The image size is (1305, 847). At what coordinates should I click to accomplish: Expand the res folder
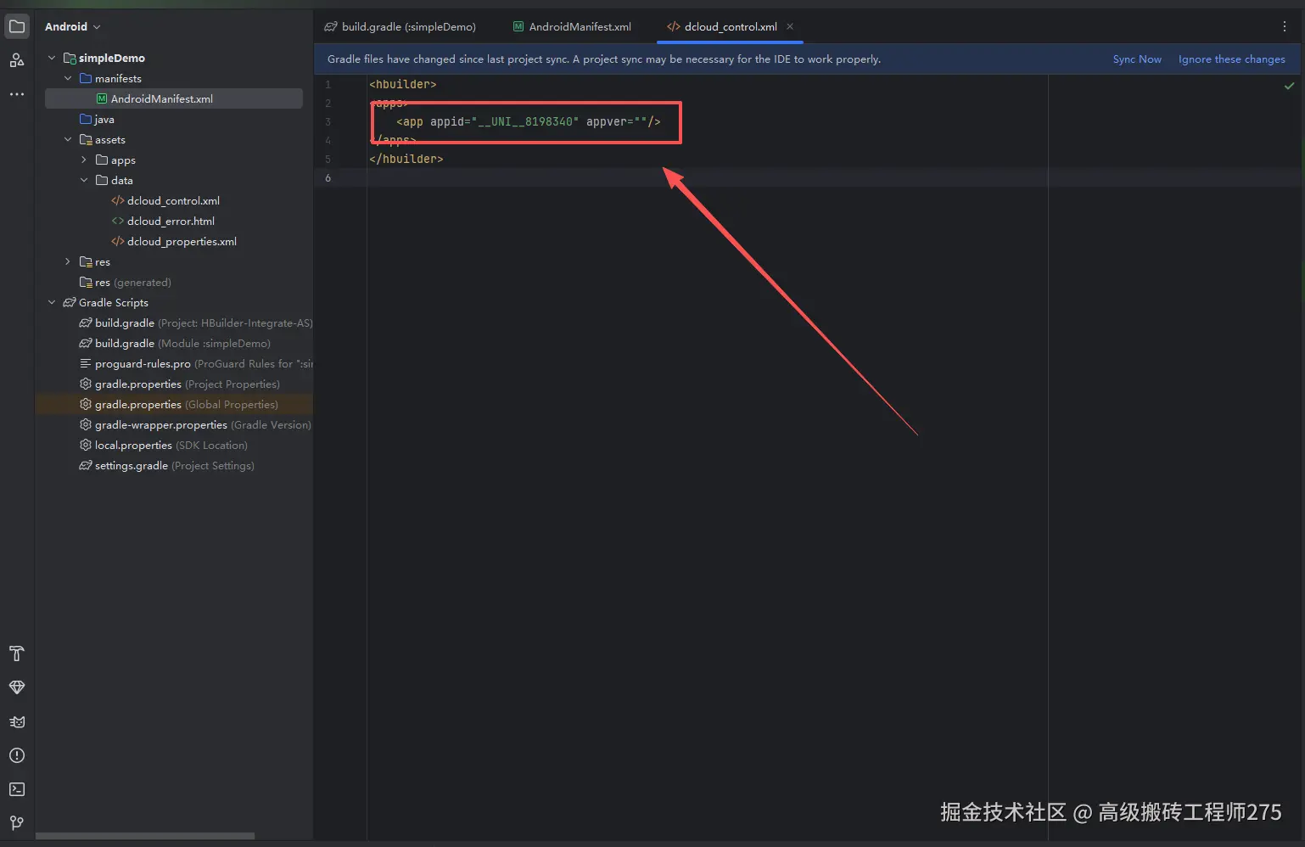click(68, 261)
